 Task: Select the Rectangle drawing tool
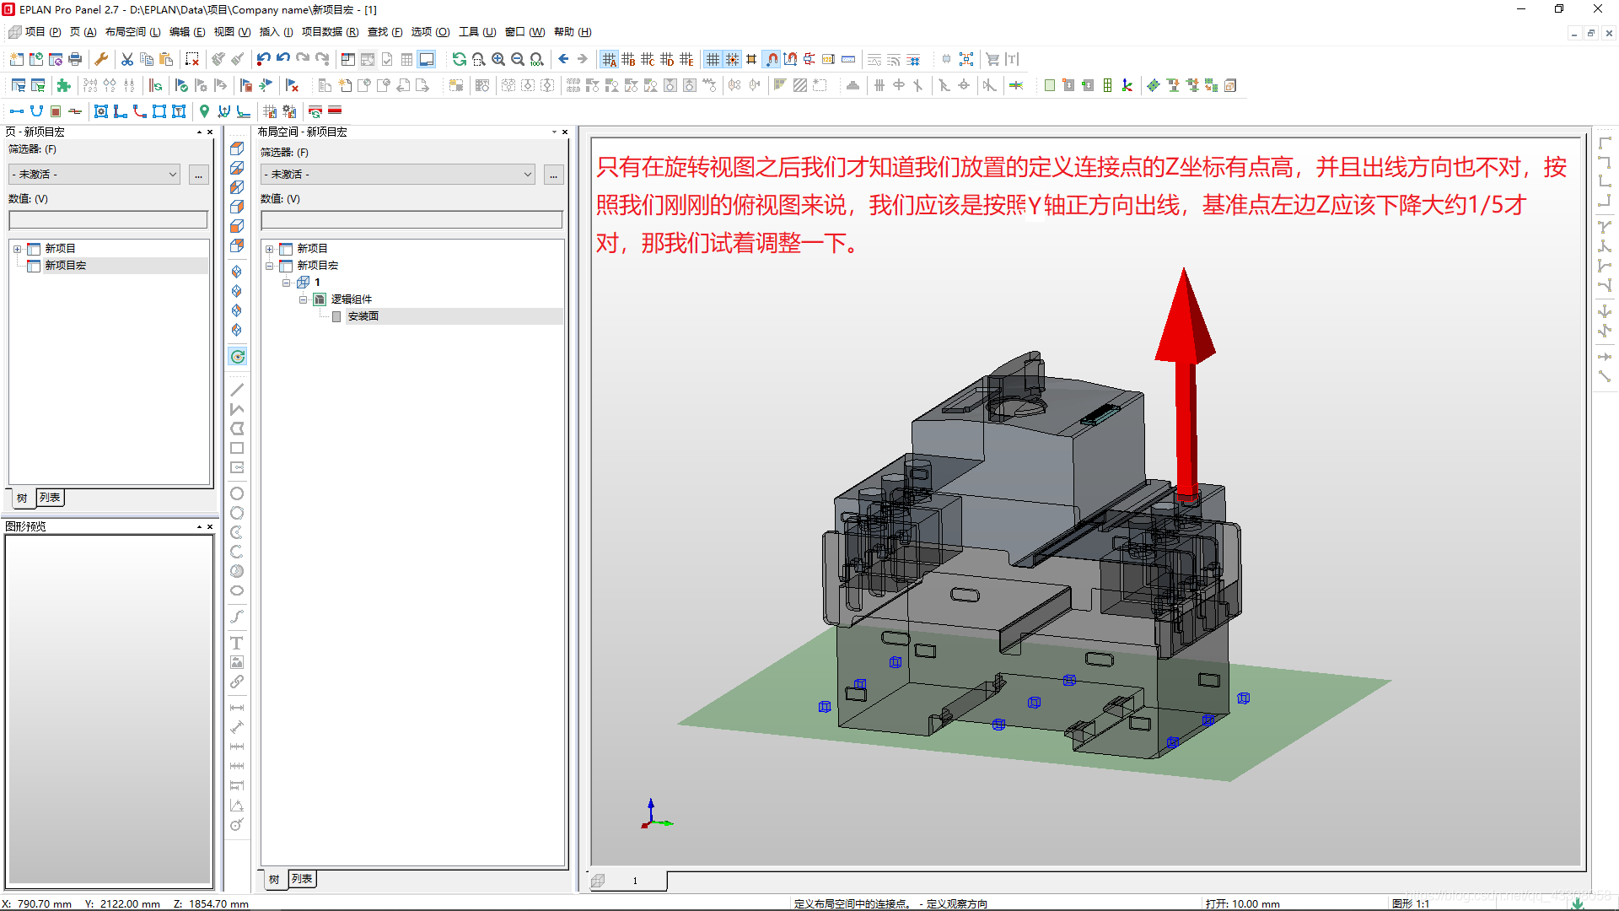[237, 448]
